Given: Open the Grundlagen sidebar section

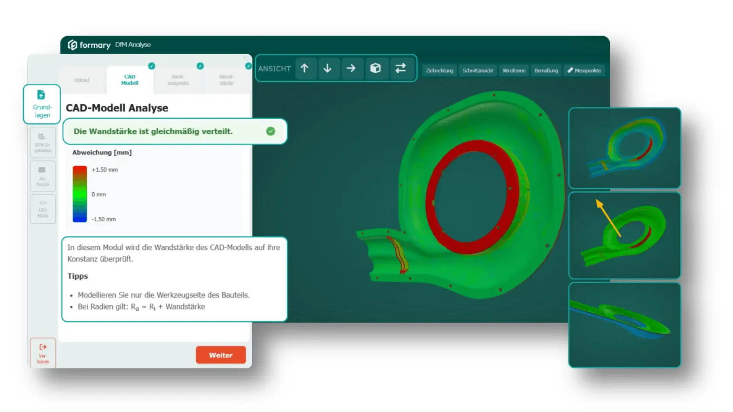Looking at the screenshot, I should coord(42,104).
